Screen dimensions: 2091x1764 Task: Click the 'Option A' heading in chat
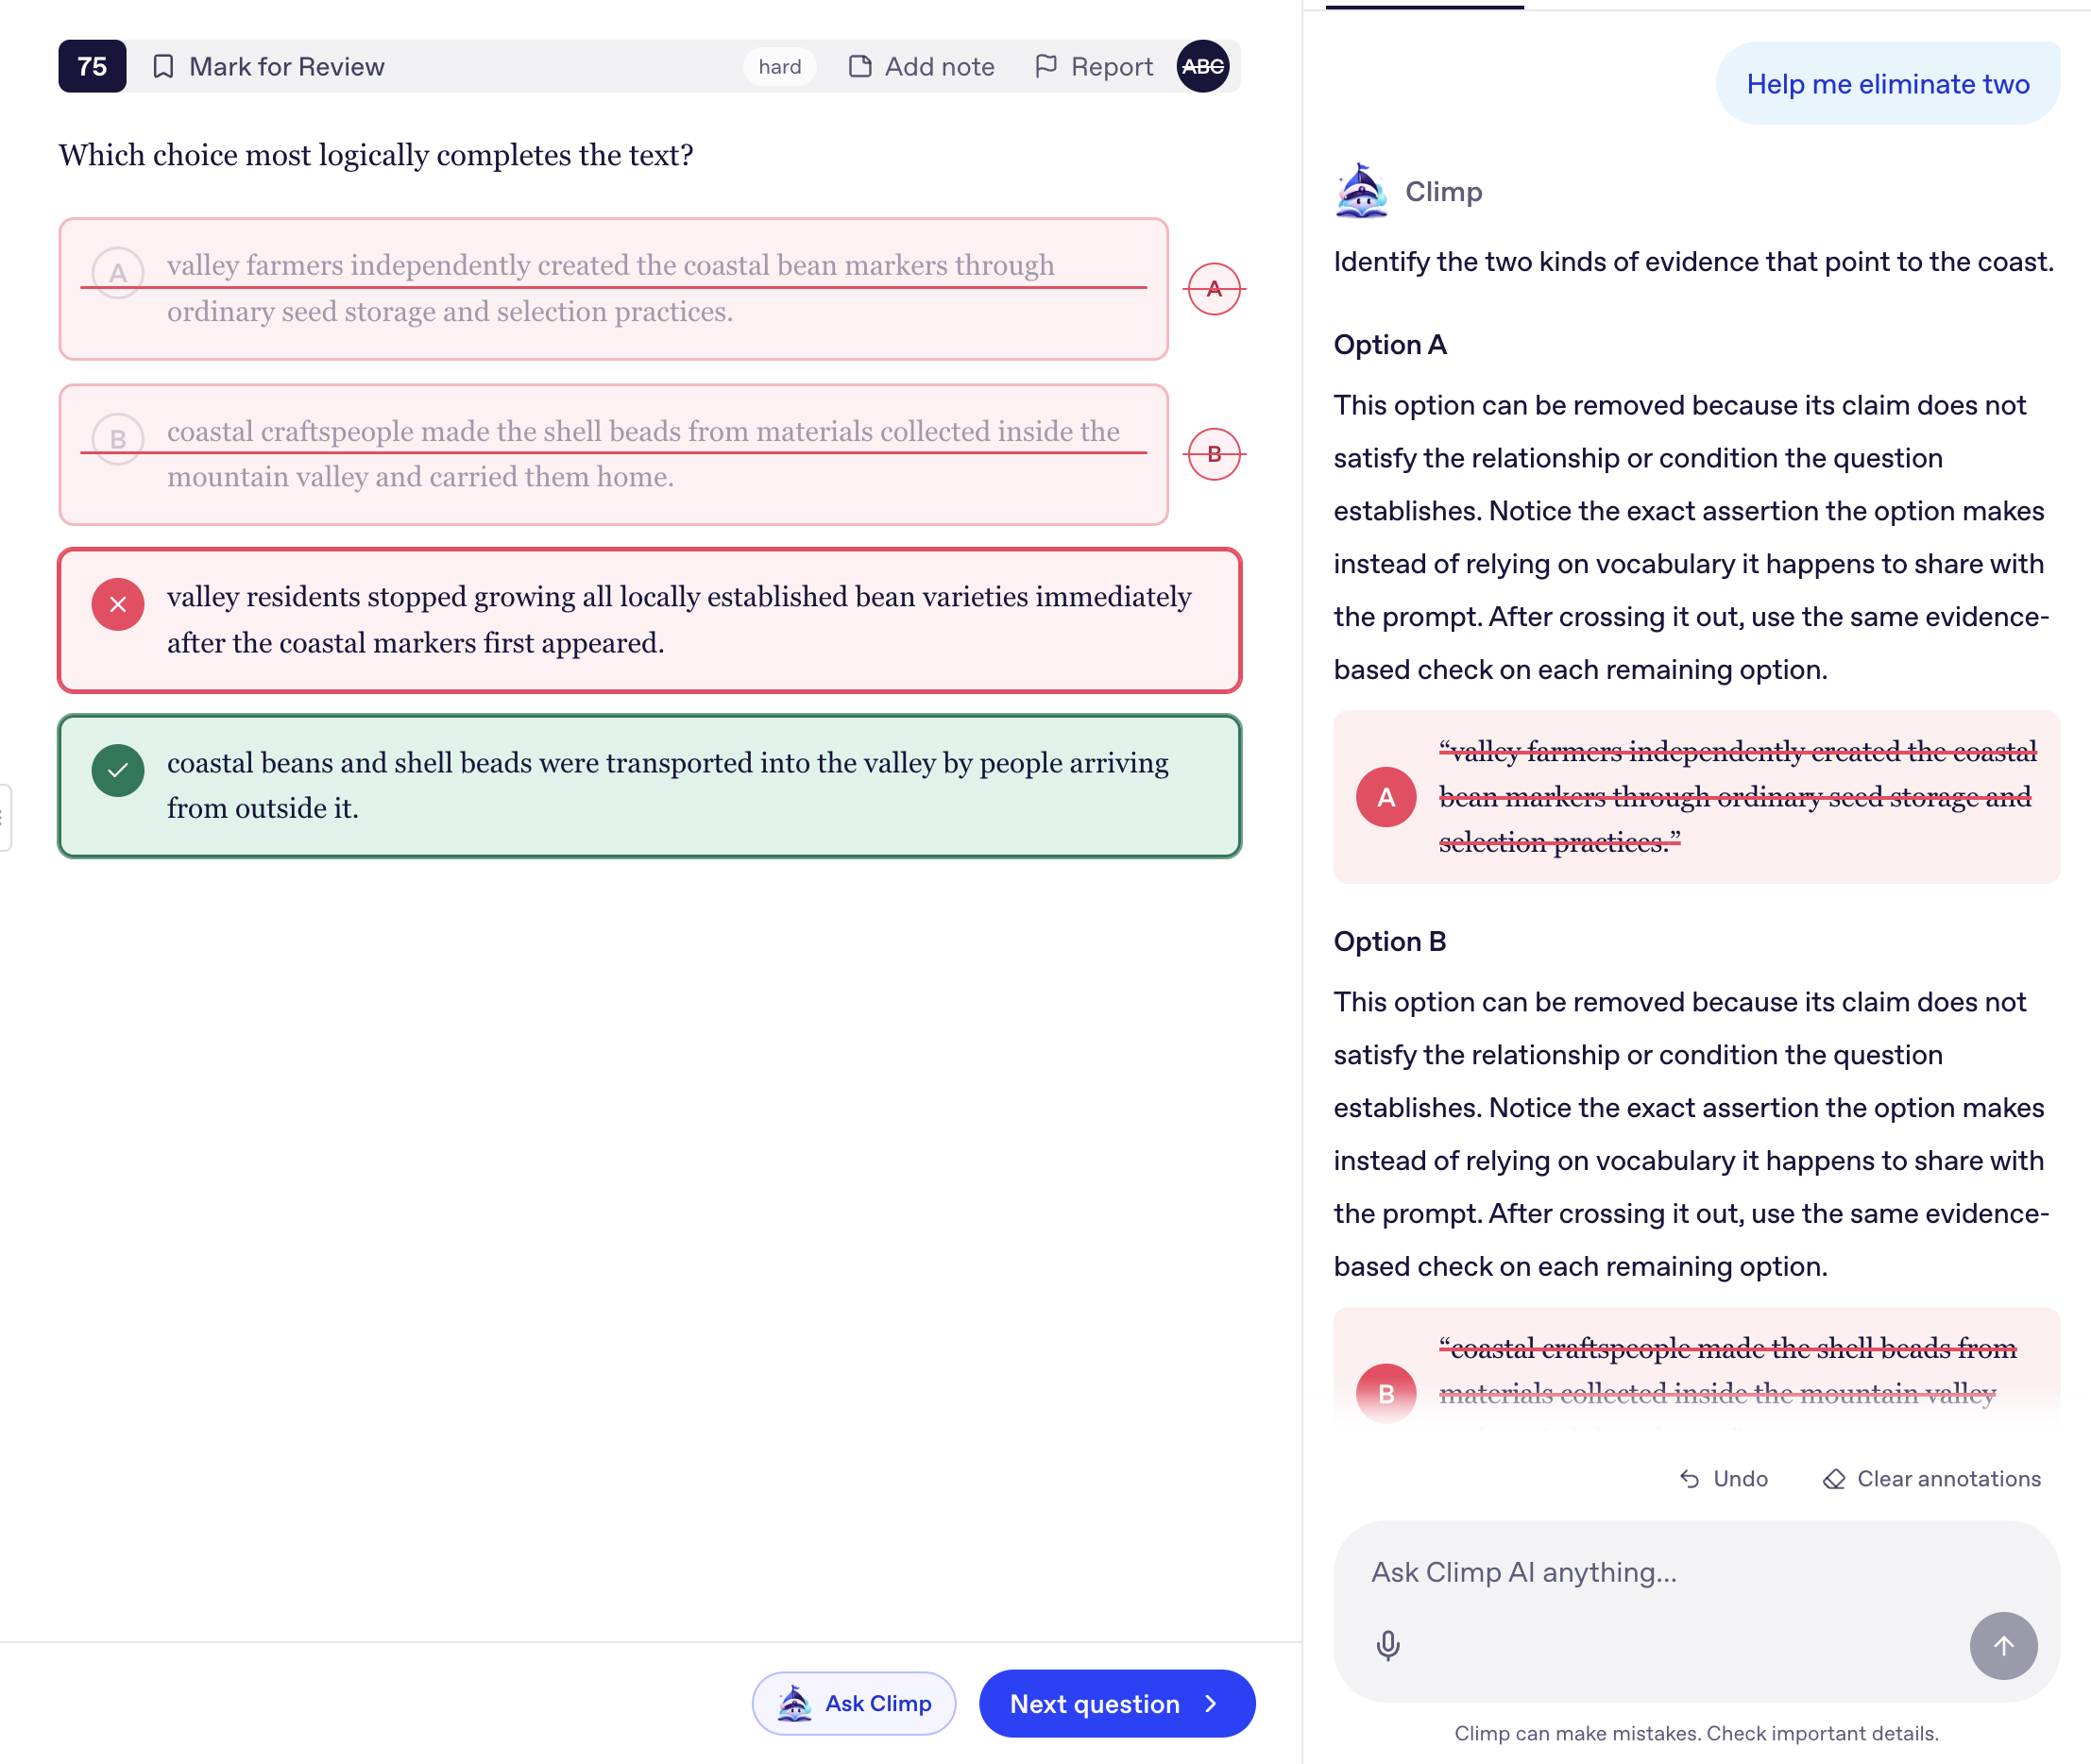click(1389, 345)
